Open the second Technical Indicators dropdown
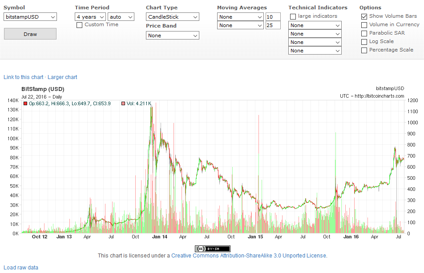Image resolution: width=424 pixels, height=273 pixels. 315,34
